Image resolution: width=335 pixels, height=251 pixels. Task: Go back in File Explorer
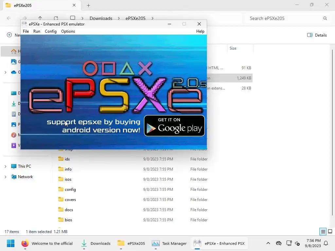pyautogui.click(x=9, y=18)
